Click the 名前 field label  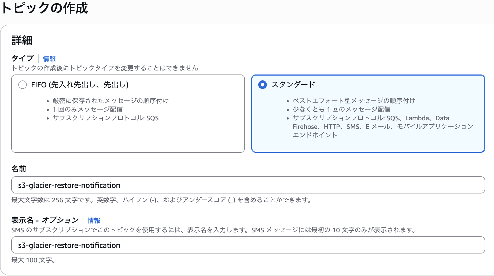pos(18,169)
